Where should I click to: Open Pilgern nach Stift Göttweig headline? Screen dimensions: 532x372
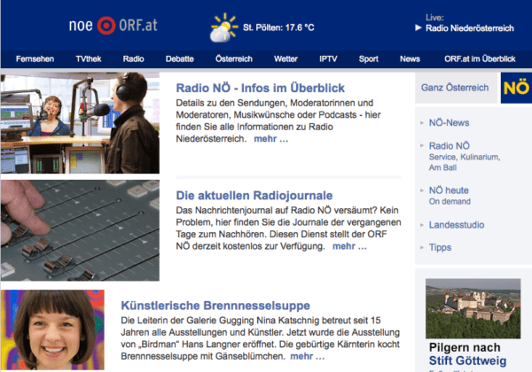467,354
